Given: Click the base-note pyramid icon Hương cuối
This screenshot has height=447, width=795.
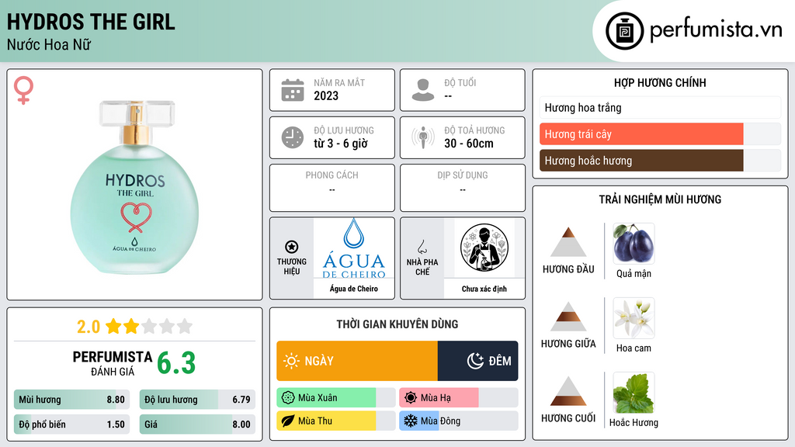Looking at the screenshot, I should 568,391.
